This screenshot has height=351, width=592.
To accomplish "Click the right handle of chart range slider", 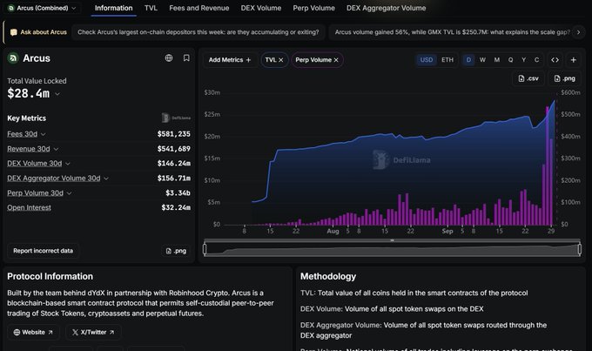I will click(579, 249).
